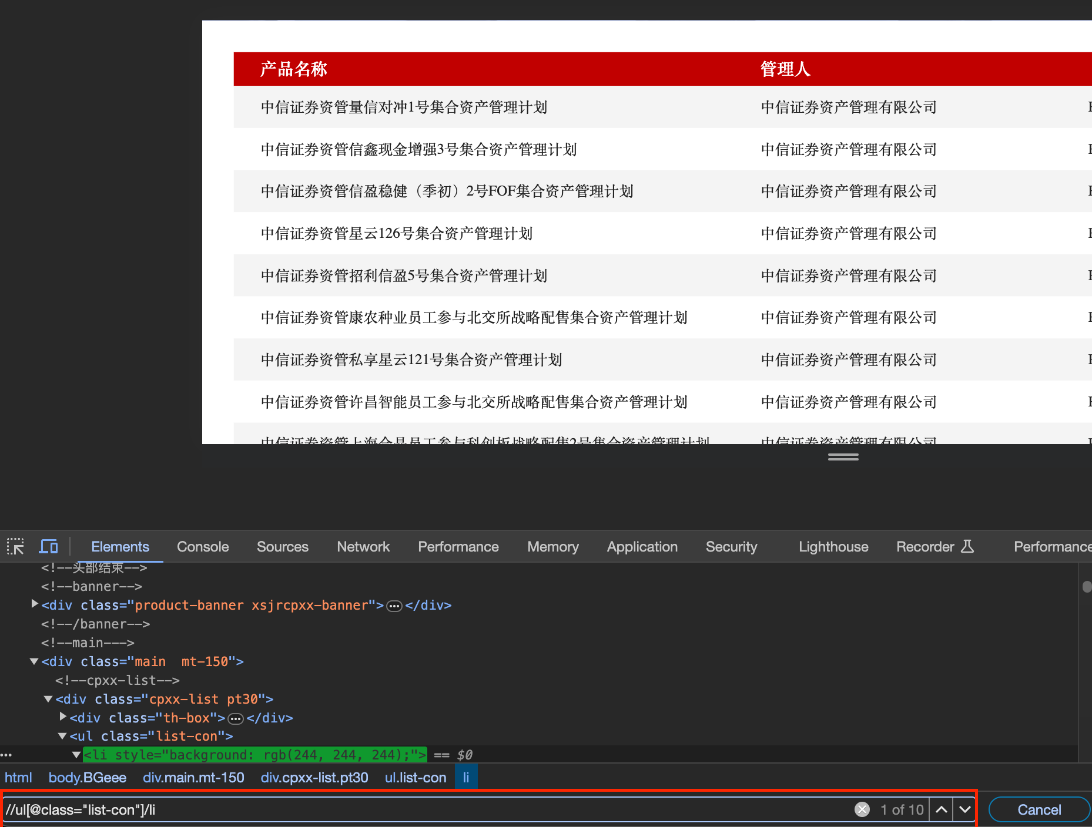Click product 中信证券资管信鑫现金增强3号集合资产管理计划
Viewport: 1092px width, 827px height.
(418, 150)
